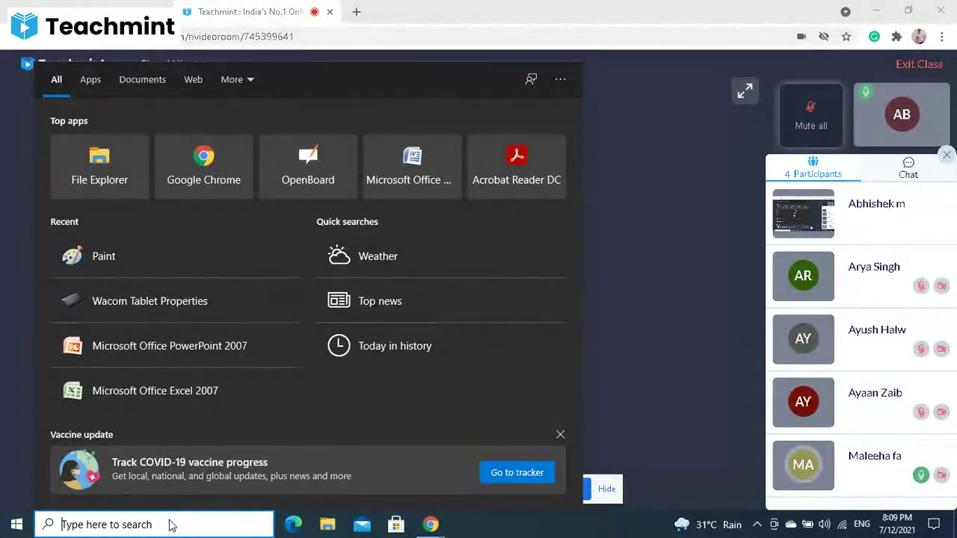The image size is (957, 538).
Task: Click the camera permission icon in address bar
Action: (x=801, y=37)
